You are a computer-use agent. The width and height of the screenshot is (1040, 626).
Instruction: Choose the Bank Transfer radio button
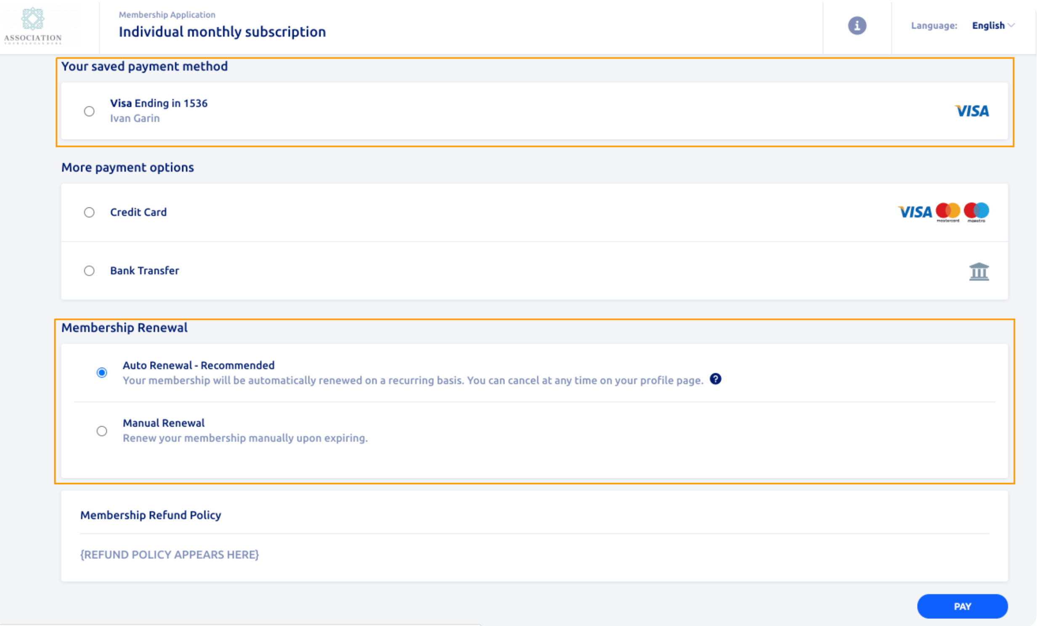pyautogui.click(x=89, y=271)
